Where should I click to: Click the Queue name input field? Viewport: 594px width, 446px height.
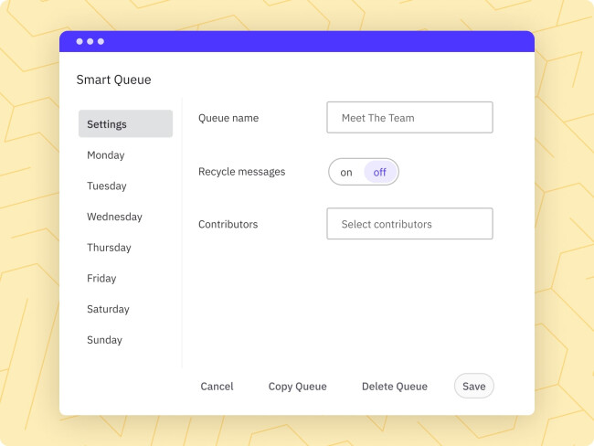click(x=409, y=118)
